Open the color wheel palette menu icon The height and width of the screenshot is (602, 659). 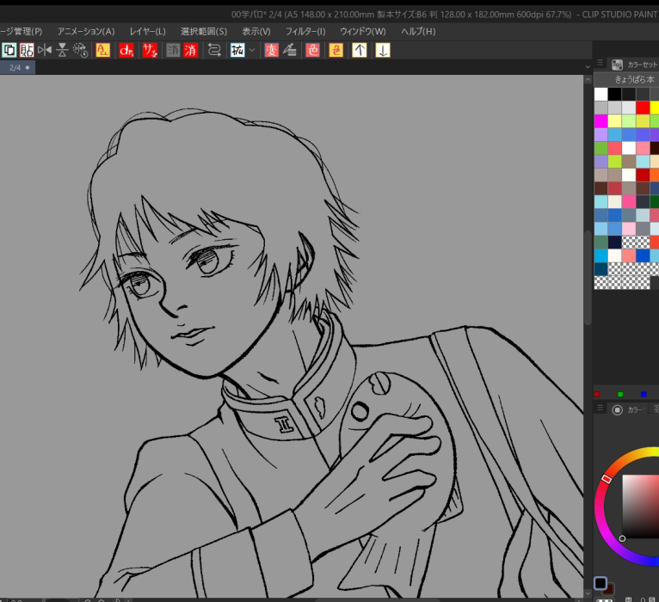click(600, 408)
